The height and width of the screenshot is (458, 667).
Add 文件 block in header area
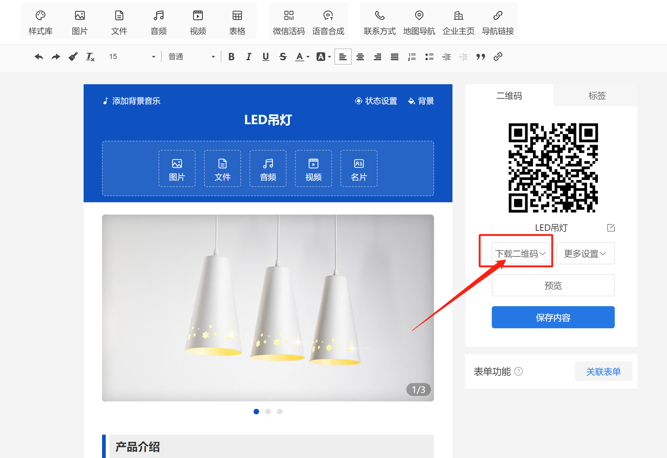(x=223, y=168)
